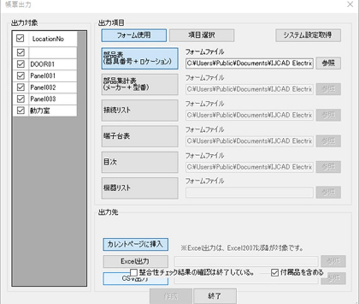Click カレントページに挿入 button
This screenshot has width=359, height=304.
[136, 245]
